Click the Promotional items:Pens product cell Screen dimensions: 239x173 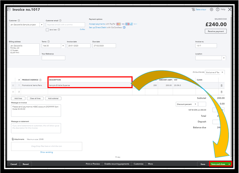coord(34,85)
